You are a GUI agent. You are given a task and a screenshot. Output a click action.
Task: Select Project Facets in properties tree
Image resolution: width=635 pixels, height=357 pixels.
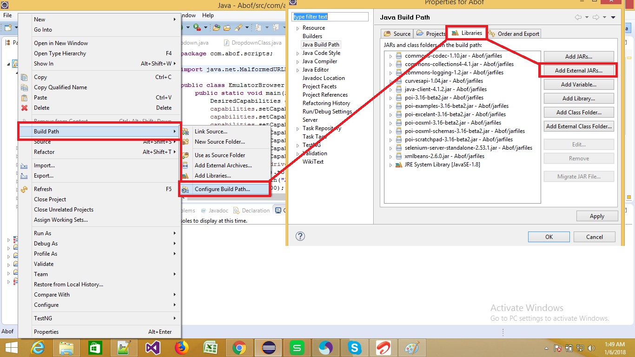[x=319, y=86]
